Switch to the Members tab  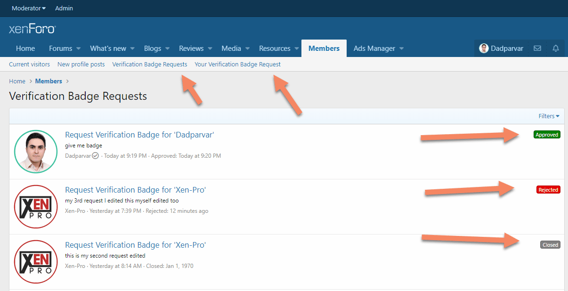point(324,48)
